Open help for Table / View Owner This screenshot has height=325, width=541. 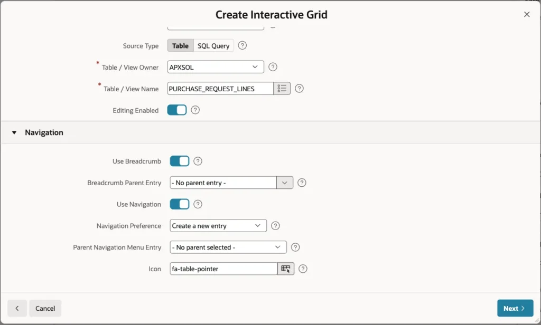point(273,67)
